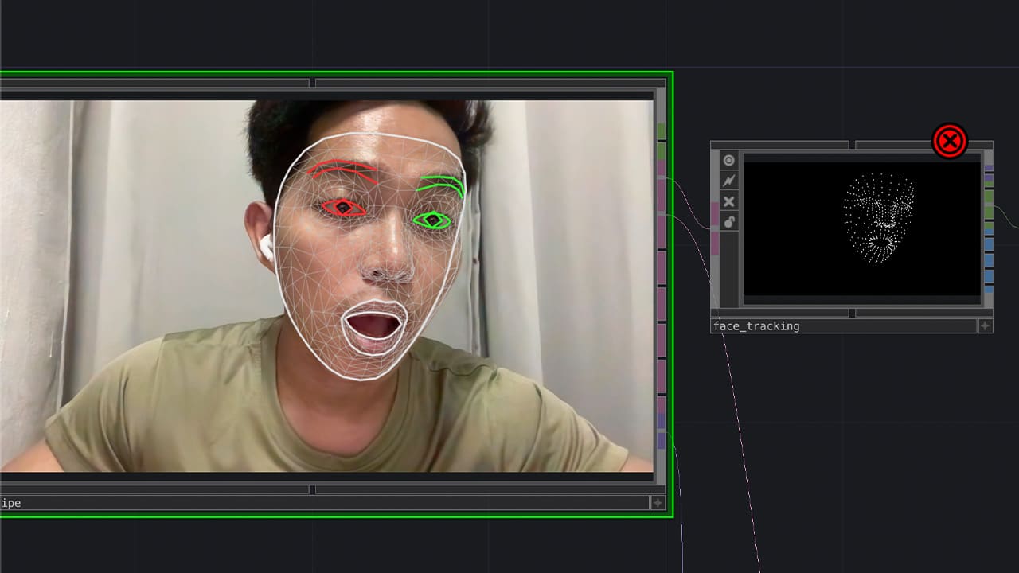This screenshot has height=573, width=1019.
Task: Click empty network background below face_tracking
Action: pyautogui.click(x=860, y=446)
